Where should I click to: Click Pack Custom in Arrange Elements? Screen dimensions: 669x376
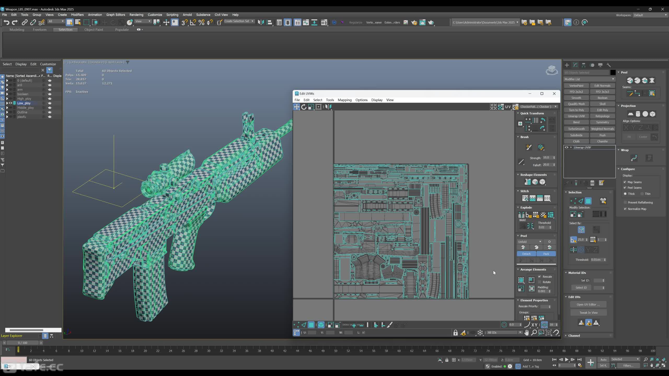point(521,280)
